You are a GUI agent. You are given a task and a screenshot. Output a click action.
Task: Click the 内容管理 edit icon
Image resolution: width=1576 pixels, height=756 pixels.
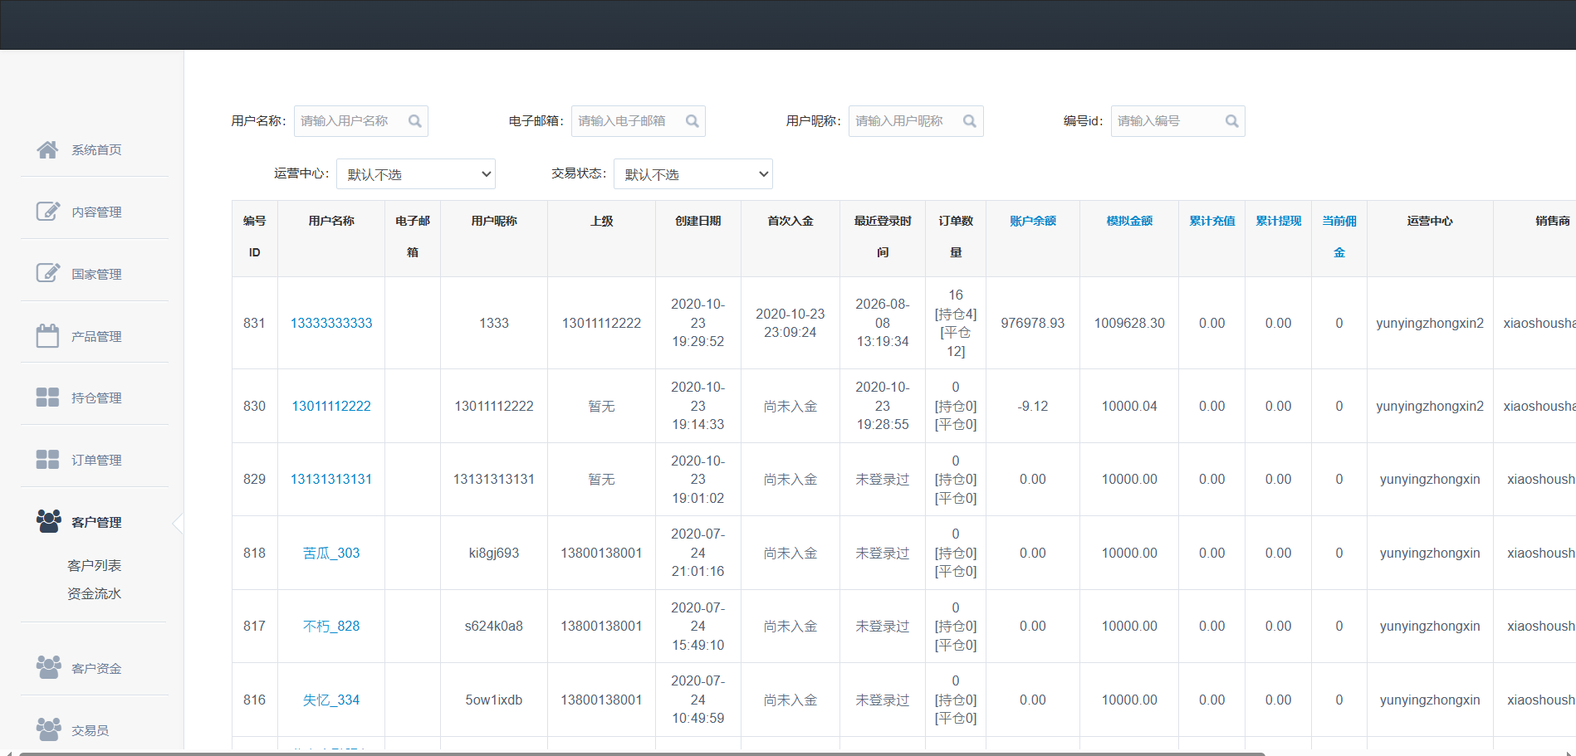[x=48, y=211]
